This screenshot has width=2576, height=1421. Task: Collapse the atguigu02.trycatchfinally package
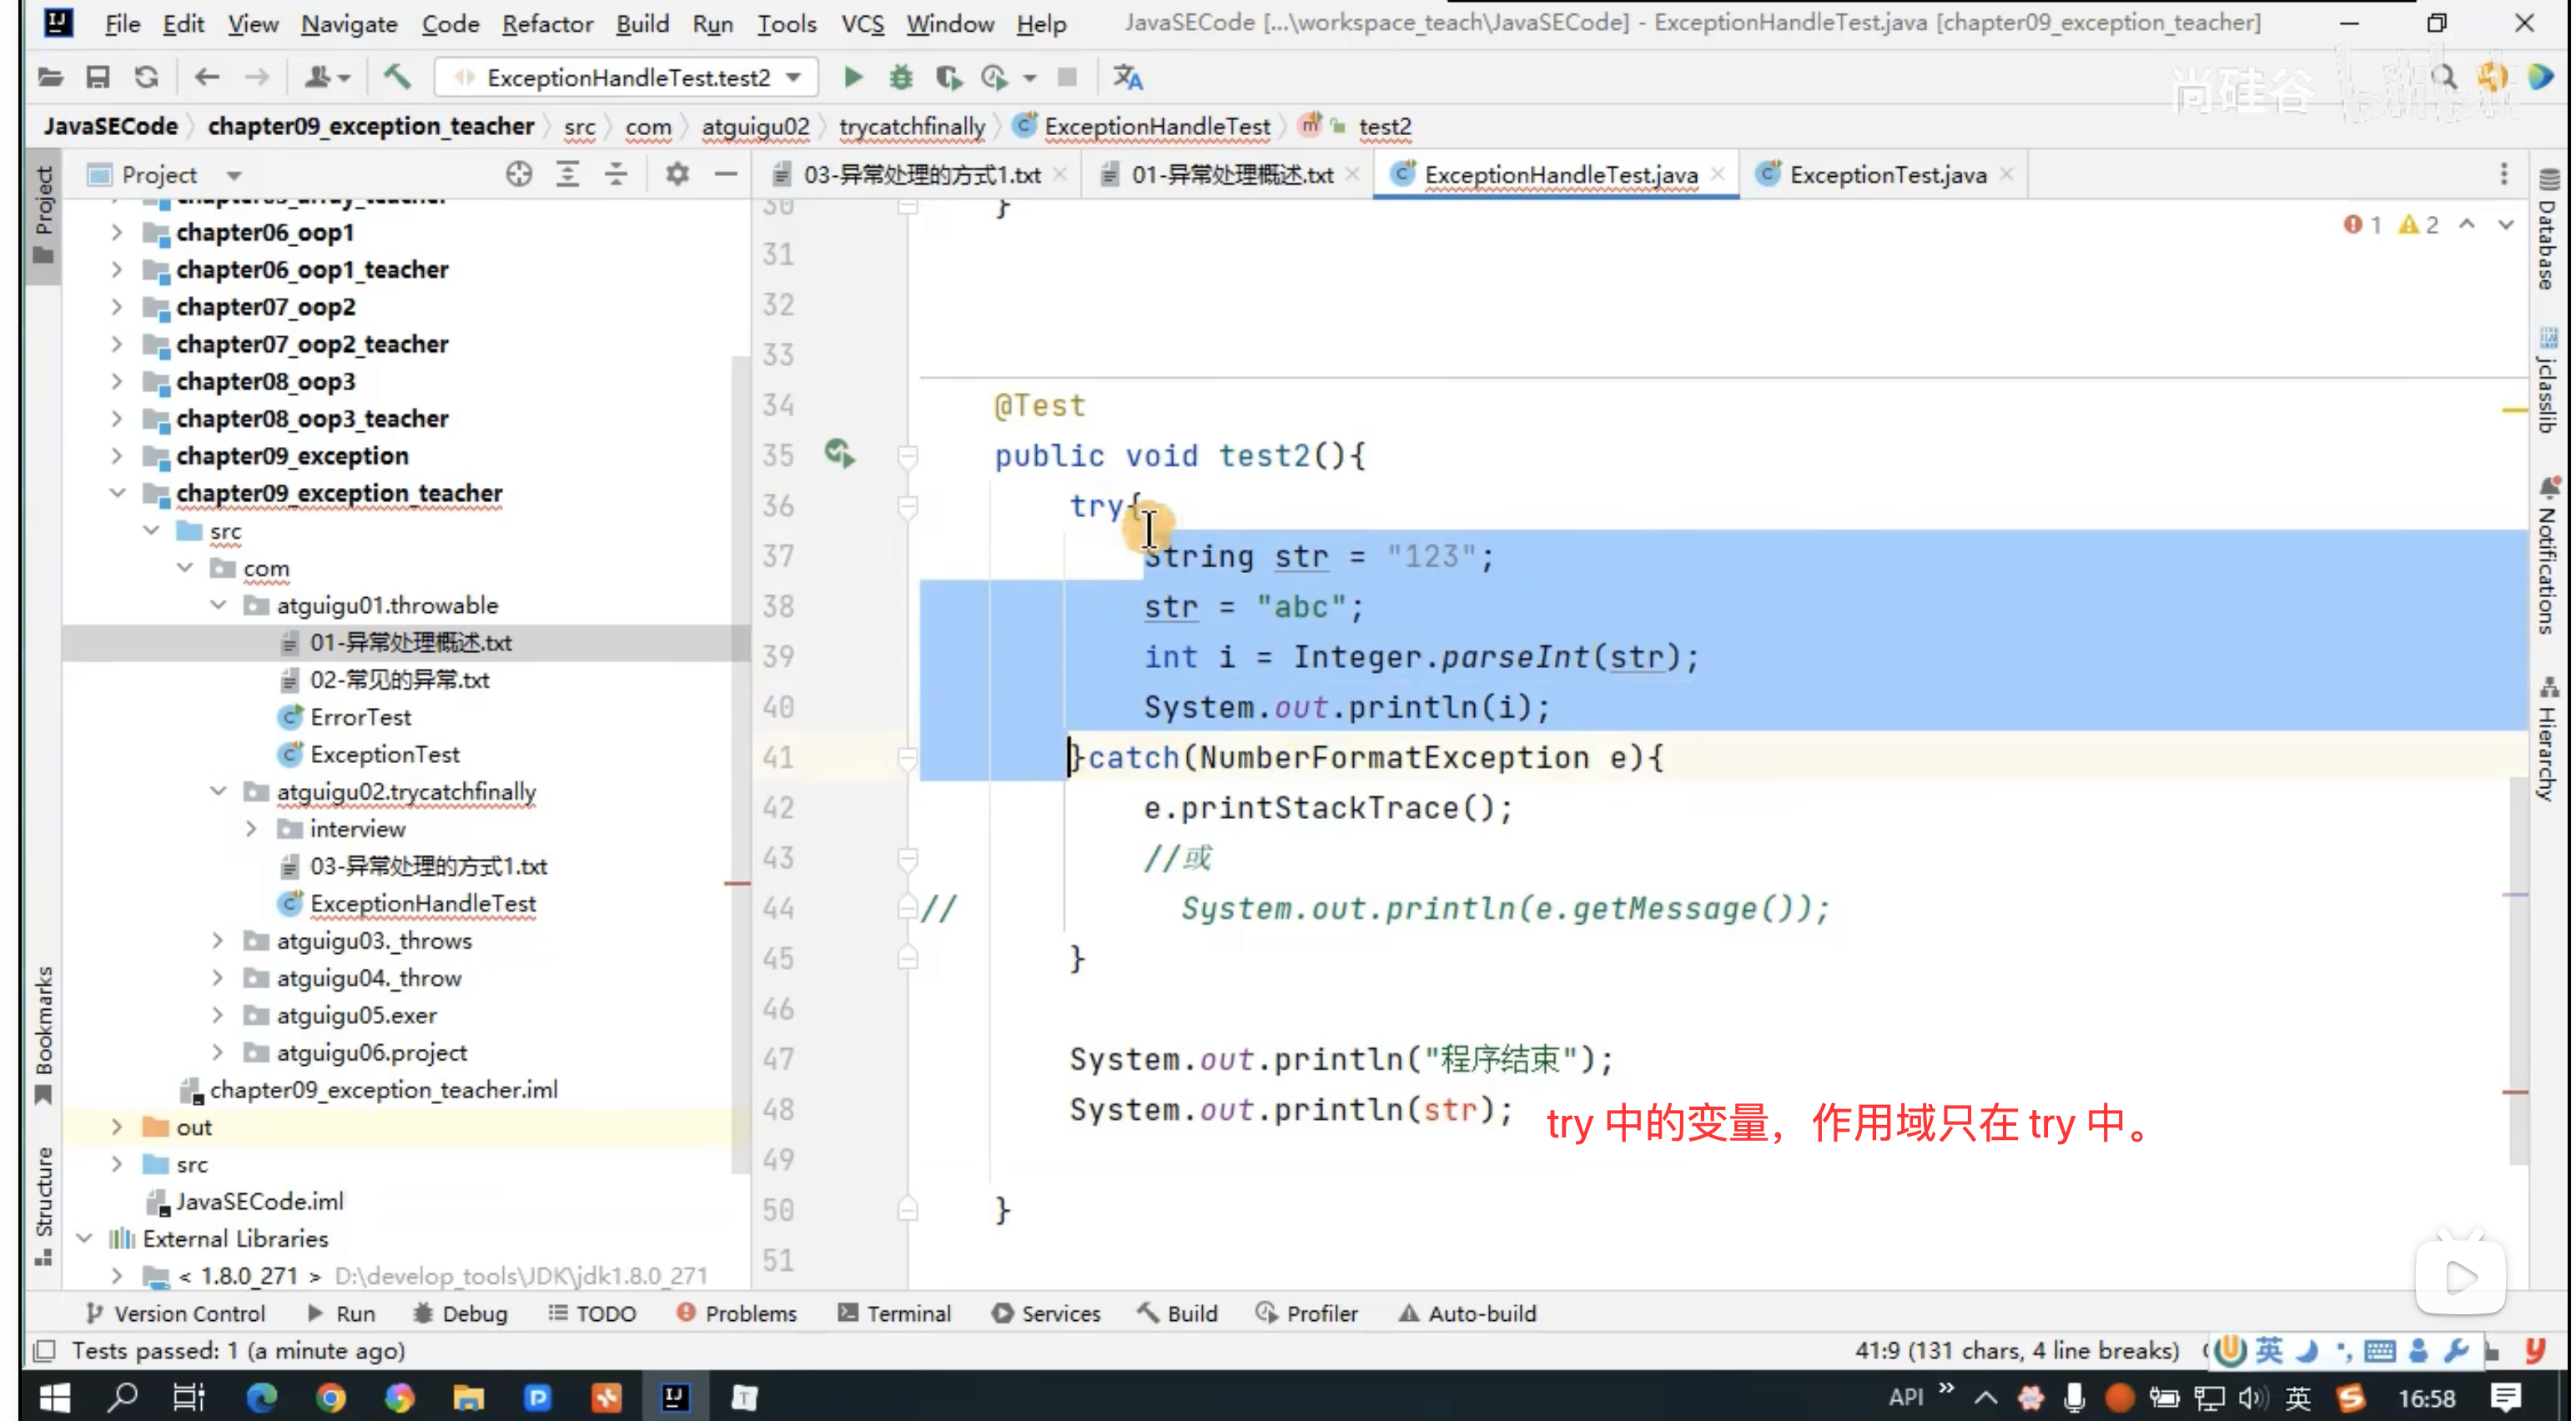218,791
